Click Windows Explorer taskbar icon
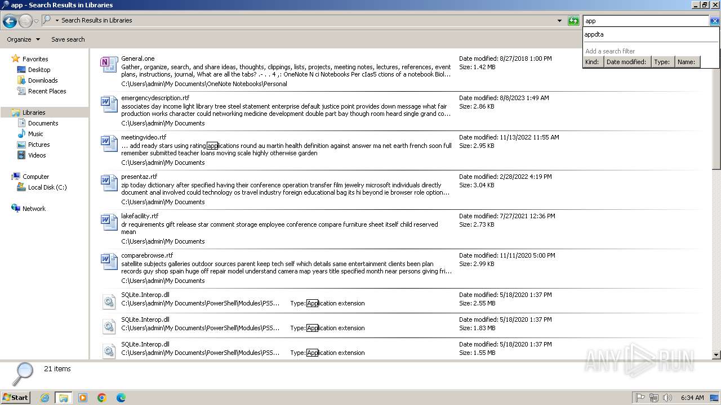Viewport: 721px width, 405px height. point(64,398)
